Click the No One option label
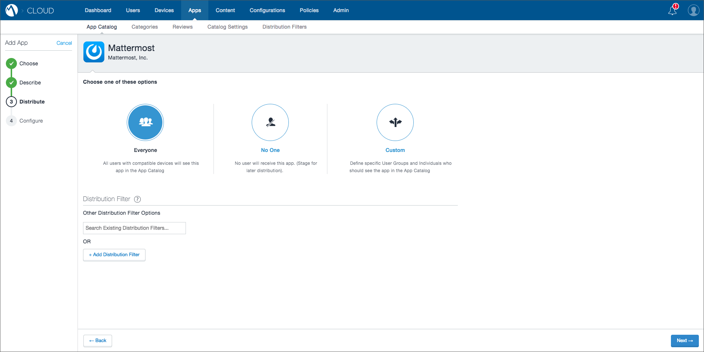The width and height of the screenshot is (704, 352). (x=270, y=150)
